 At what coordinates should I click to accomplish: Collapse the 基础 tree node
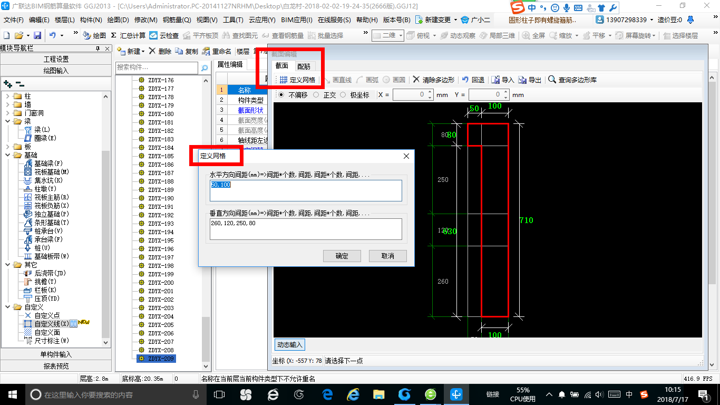tap(7, 155)
